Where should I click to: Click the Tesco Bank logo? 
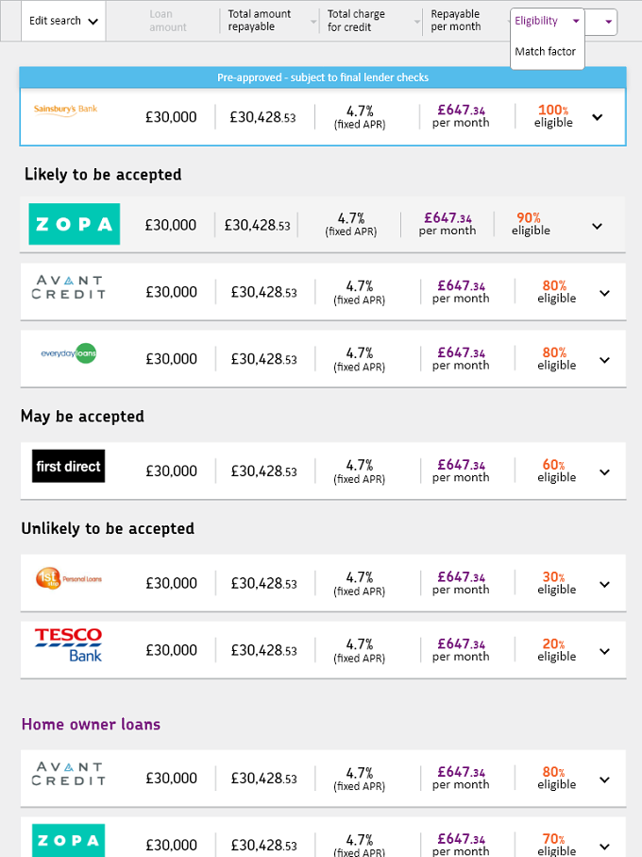(x=69, y=645)
